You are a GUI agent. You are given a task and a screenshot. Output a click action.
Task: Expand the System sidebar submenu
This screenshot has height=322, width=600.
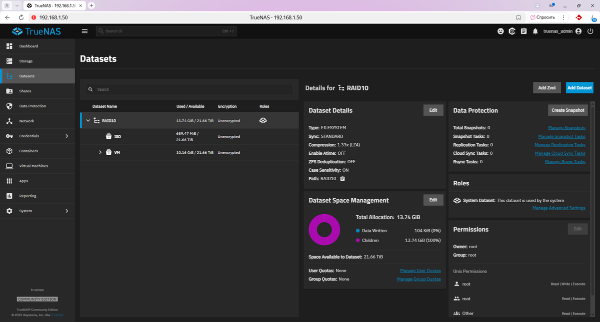click(67, 211)
